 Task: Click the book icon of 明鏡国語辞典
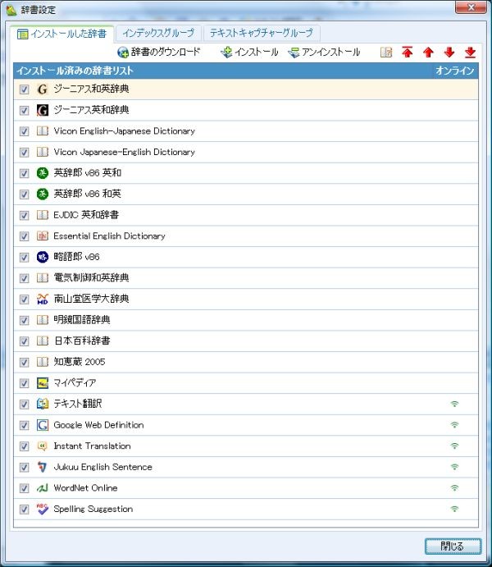tap(43, 320)
